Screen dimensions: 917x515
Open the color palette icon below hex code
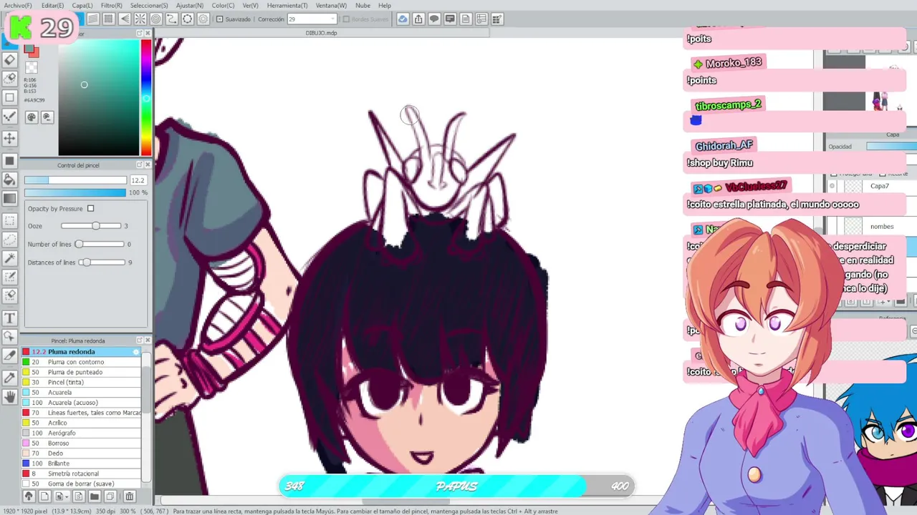pyautogui.click(x=32, y=117)
